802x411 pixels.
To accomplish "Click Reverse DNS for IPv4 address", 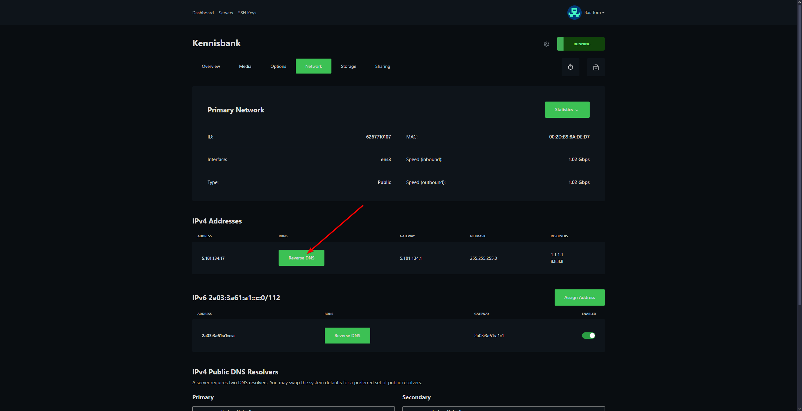I will [301, 258].
